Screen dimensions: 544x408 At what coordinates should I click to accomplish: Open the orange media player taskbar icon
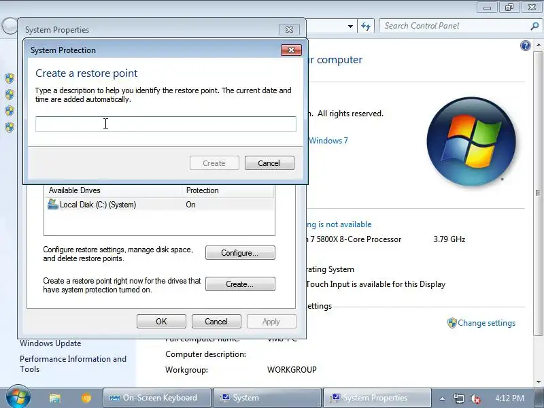86,398
